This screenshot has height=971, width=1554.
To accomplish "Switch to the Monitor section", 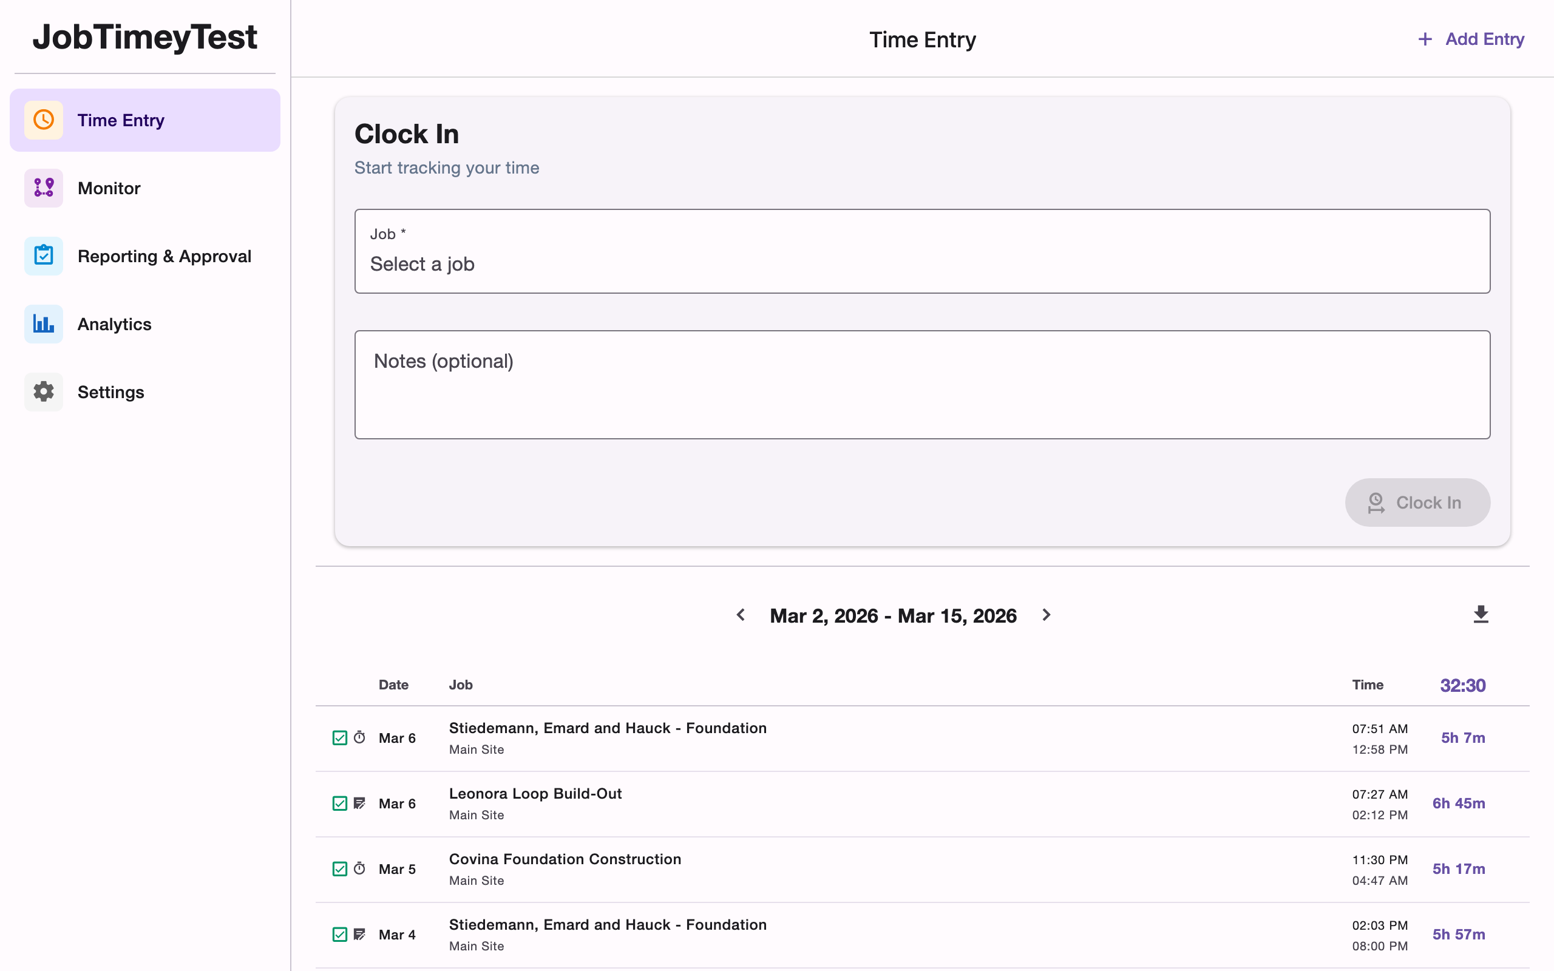I will [x=109, y=188].
